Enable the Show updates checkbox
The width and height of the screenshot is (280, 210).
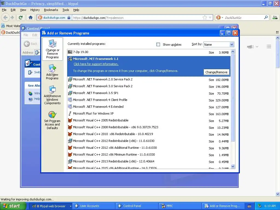(158, 45)
